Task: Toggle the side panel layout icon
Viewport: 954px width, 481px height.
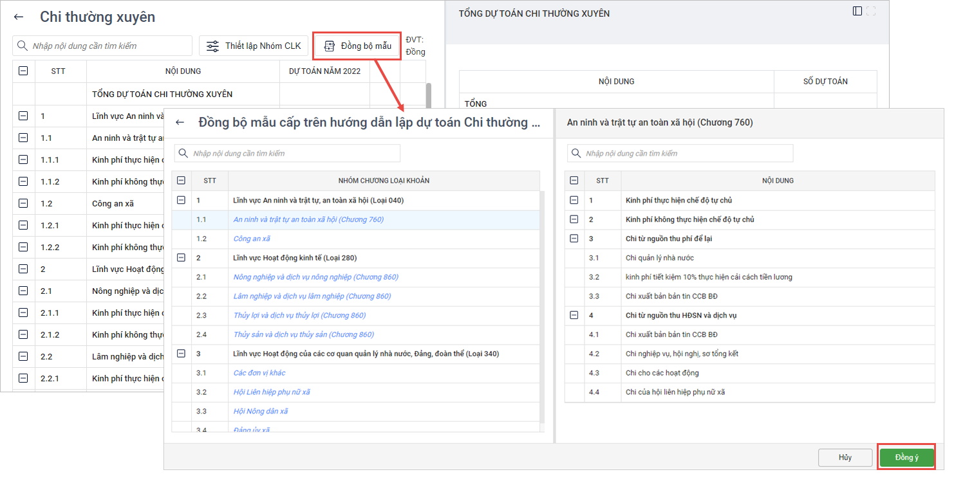Action: point(857,11)
